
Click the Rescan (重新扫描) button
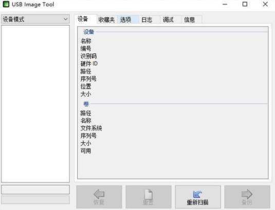(x=198, y=197)
